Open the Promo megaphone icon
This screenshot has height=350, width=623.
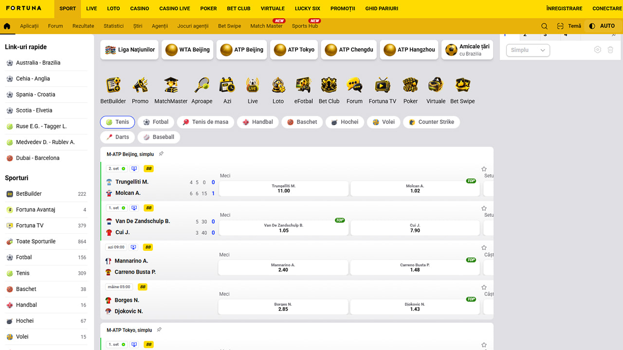140,85
